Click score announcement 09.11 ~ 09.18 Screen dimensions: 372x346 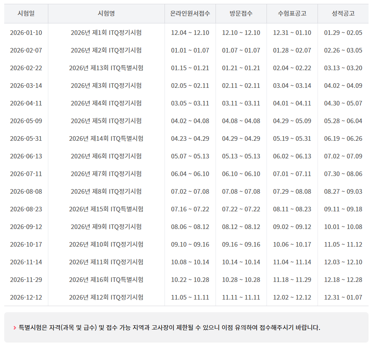343,209
